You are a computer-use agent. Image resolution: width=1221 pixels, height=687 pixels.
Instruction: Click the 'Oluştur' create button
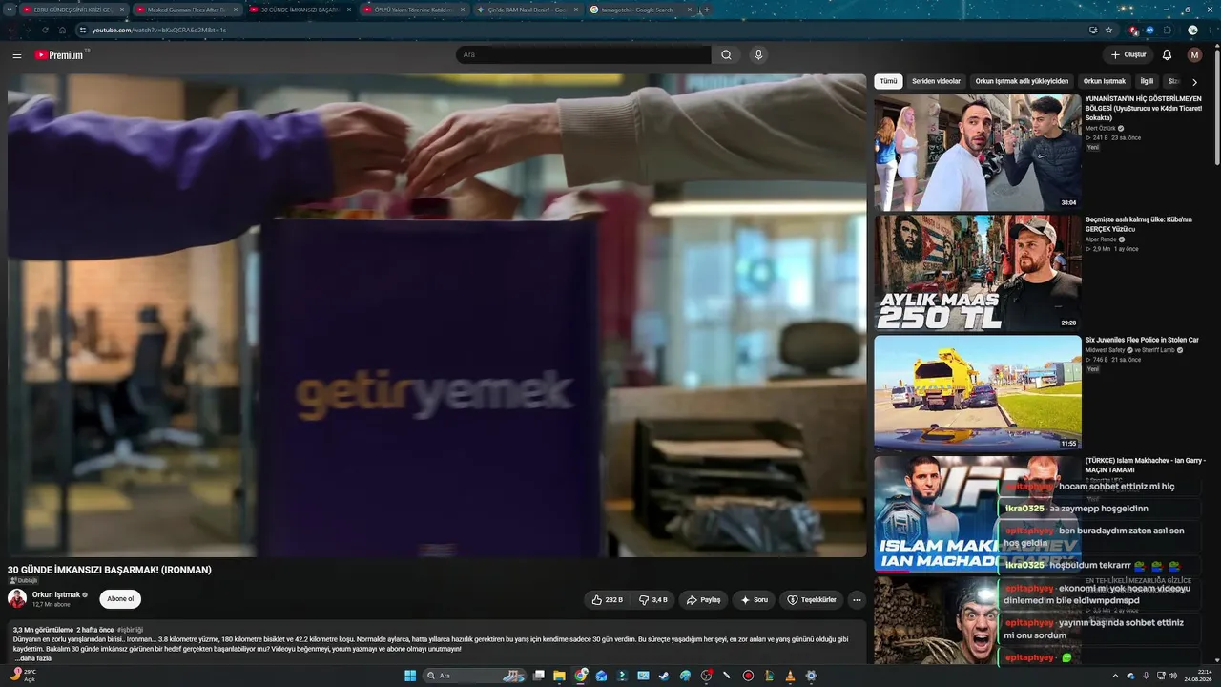click(1128, 55)
